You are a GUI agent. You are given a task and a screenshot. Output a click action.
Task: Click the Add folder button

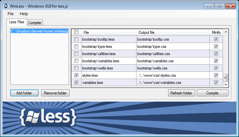pyautogui.click(x=24, y=93)
